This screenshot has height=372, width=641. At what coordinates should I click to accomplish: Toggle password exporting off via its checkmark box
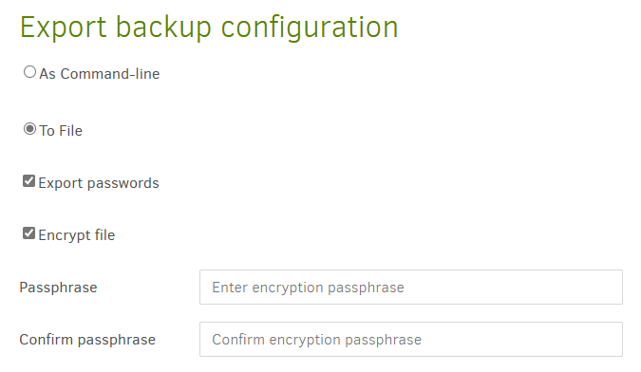(x=28, y=181)
